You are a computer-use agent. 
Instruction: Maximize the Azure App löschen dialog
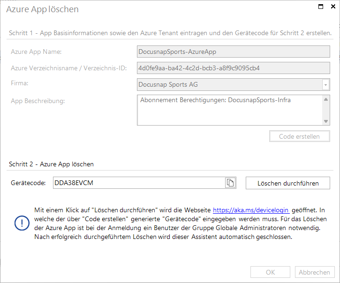point(321,7)
